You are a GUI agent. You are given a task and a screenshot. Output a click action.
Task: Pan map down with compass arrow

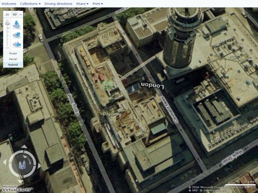pyautogui.click(x=20, y=181)
